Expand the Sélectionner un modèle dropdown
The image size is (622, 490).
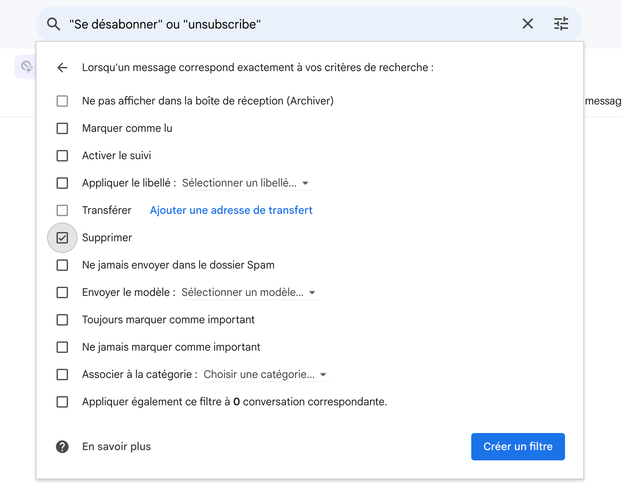(x=250, y=292)
